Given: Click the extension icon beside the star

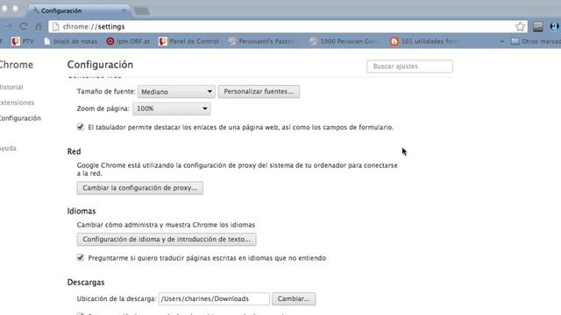Looking at the screenshot, I should tap(537, 26).
